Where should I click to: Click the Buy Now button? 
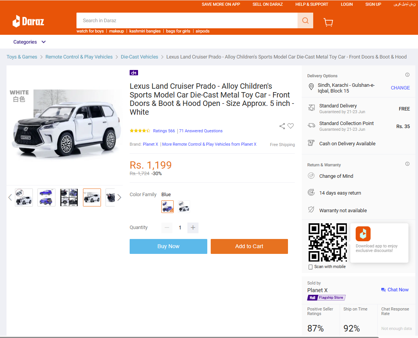168,246
